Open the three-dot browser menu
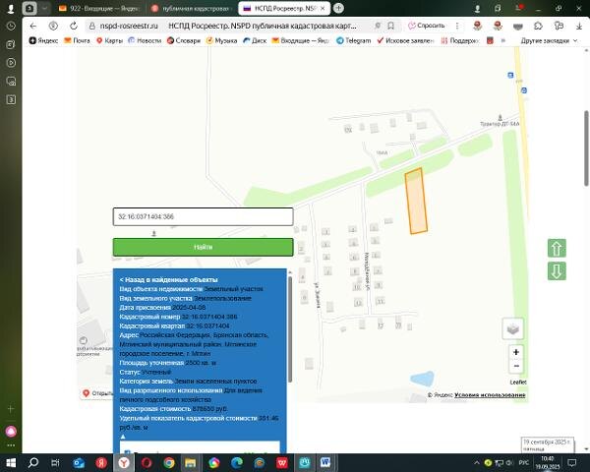 [x=457, y=26]
